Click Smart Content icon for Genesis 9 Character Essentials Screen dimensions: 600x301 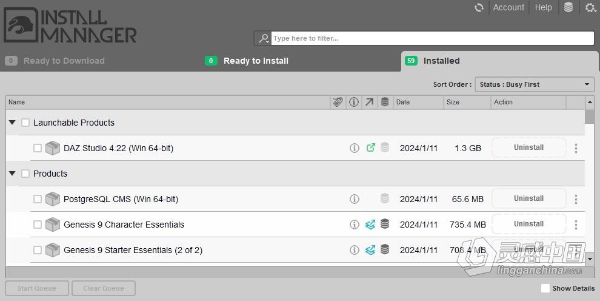[x=370, y=225]
